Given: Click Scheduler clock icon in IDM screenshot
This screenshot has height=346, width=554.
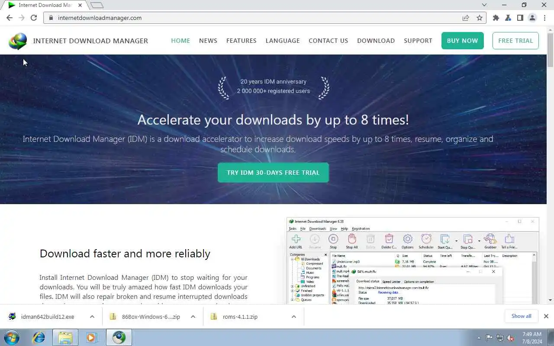Looking at the screenshot, I should point(426,241).
